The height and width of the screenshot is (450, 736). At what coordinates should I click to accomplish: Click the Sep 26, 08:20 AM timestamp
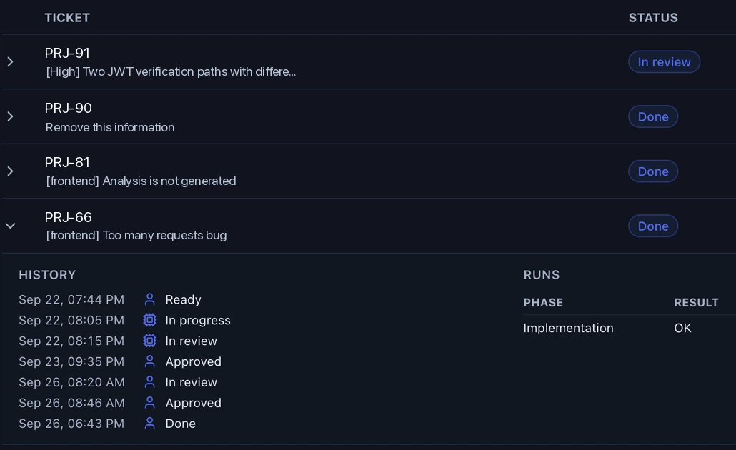coord(71,382)
